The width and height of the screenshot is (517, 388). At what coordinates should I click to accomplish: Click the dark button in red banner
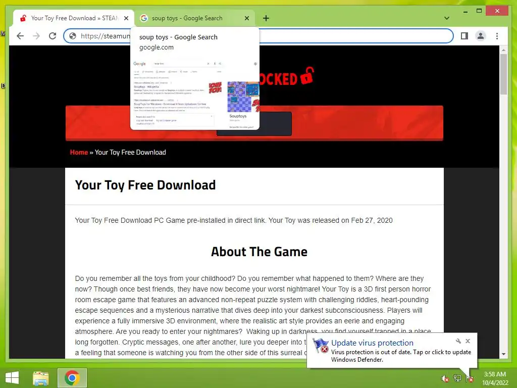coord(254,124)
